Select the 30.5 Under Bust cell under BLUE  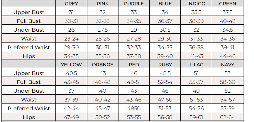point(165,30)
